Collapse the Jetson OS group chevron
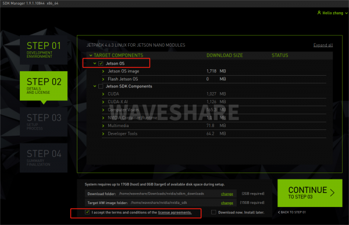 95,64
